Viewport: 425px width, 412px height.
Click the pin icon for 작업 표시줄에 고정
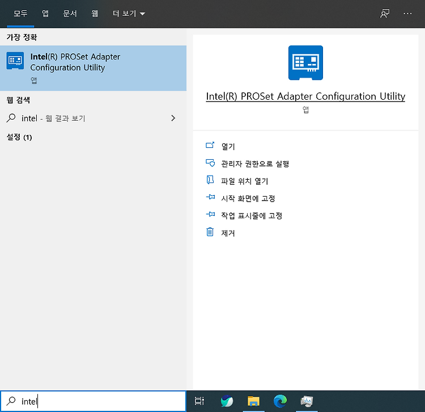coord(210,214)
